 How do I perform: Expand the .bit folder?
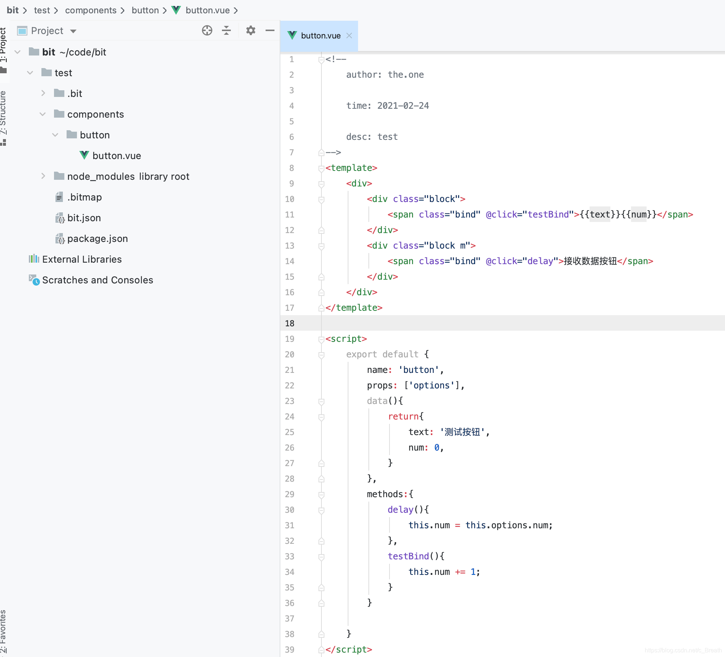[x=43, y=93]
